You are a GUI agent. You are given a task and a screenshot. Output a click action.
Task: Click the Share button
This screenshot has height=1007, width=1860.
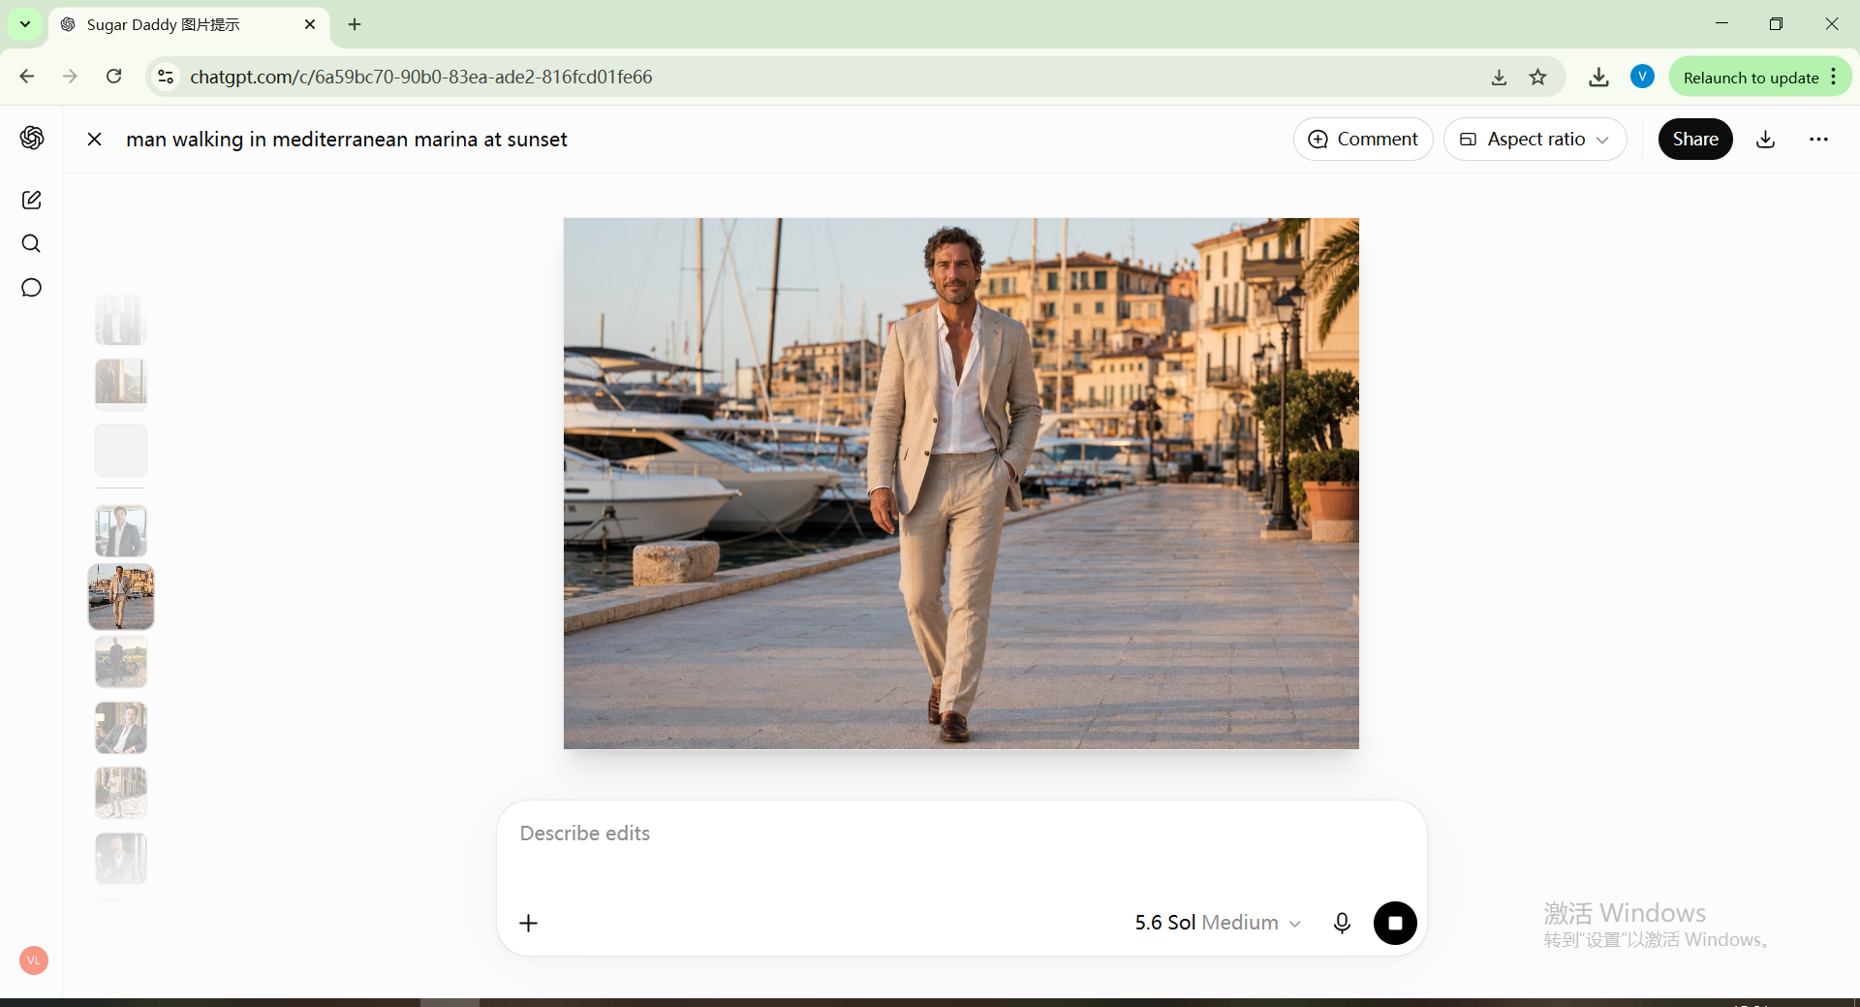point(1695,139)
